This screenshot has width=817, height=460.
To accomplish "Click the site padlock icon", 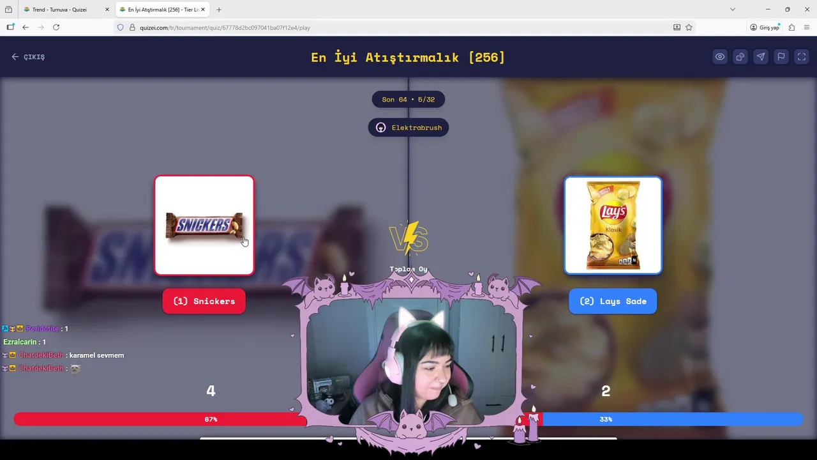I will coord(132,27).
